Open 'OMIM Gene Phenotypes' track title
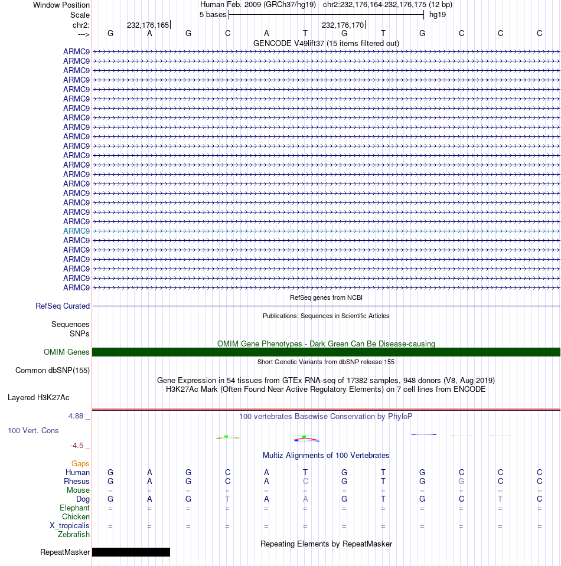Image resolution: width=561 pixels, height=566 pixels. click(326, 344)
